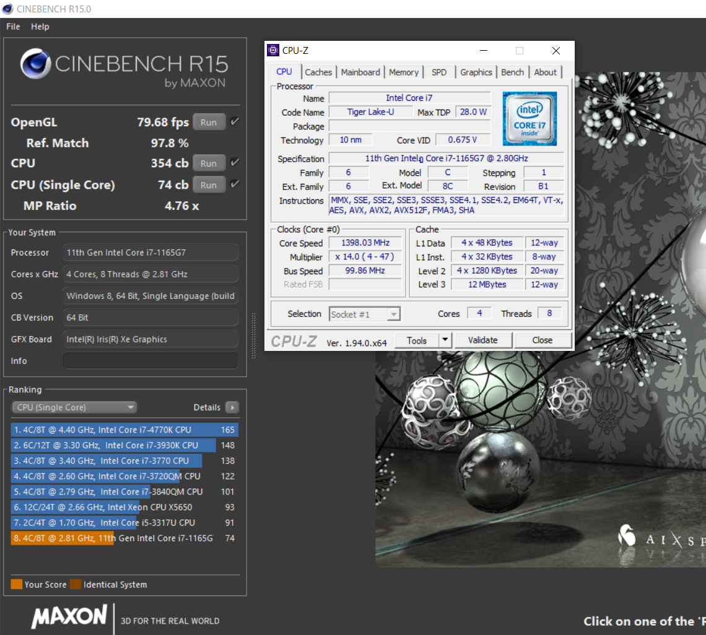Click the Max TDP value 28.0 W
The width and height of the screenshot is (706, 635).
point(473,112)
